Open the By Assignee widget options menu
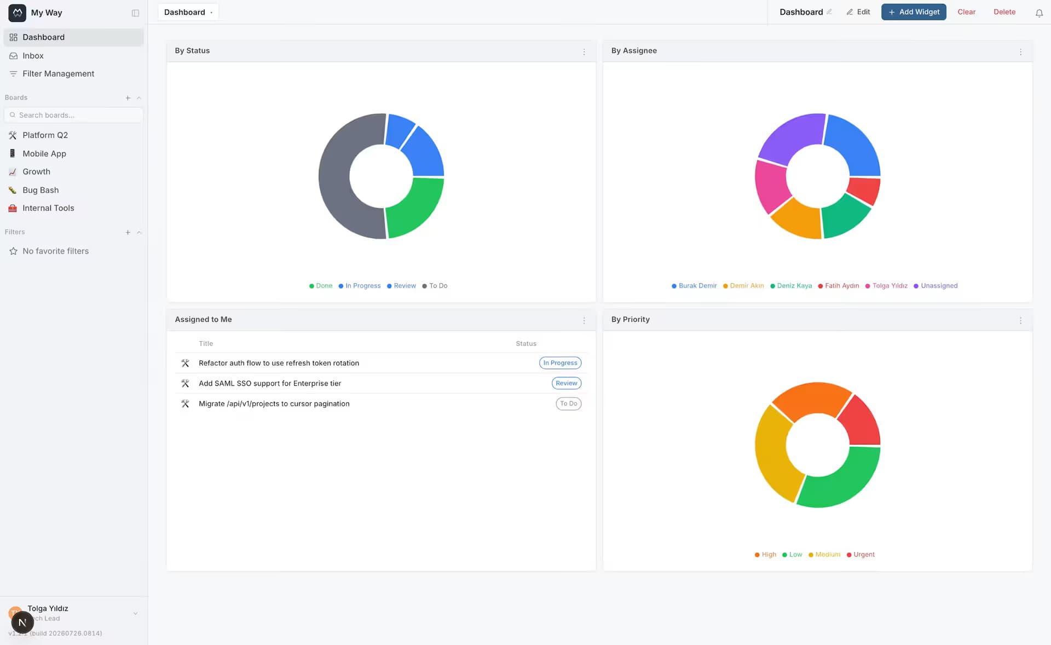The image size is (1051, 645). [x=1020, y=51]
